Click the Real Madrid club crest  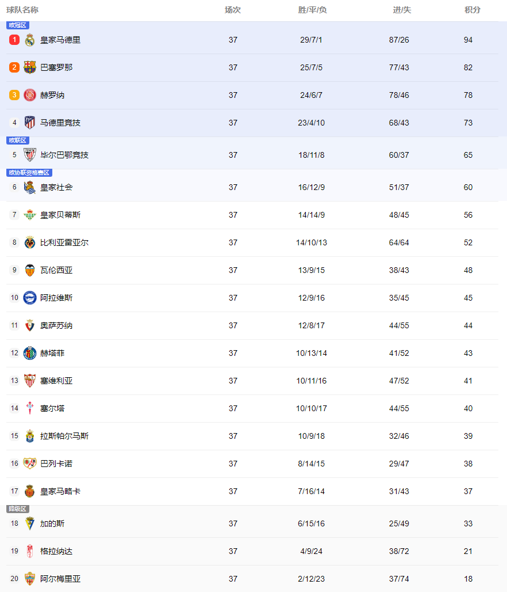click(x=30, y=40)
